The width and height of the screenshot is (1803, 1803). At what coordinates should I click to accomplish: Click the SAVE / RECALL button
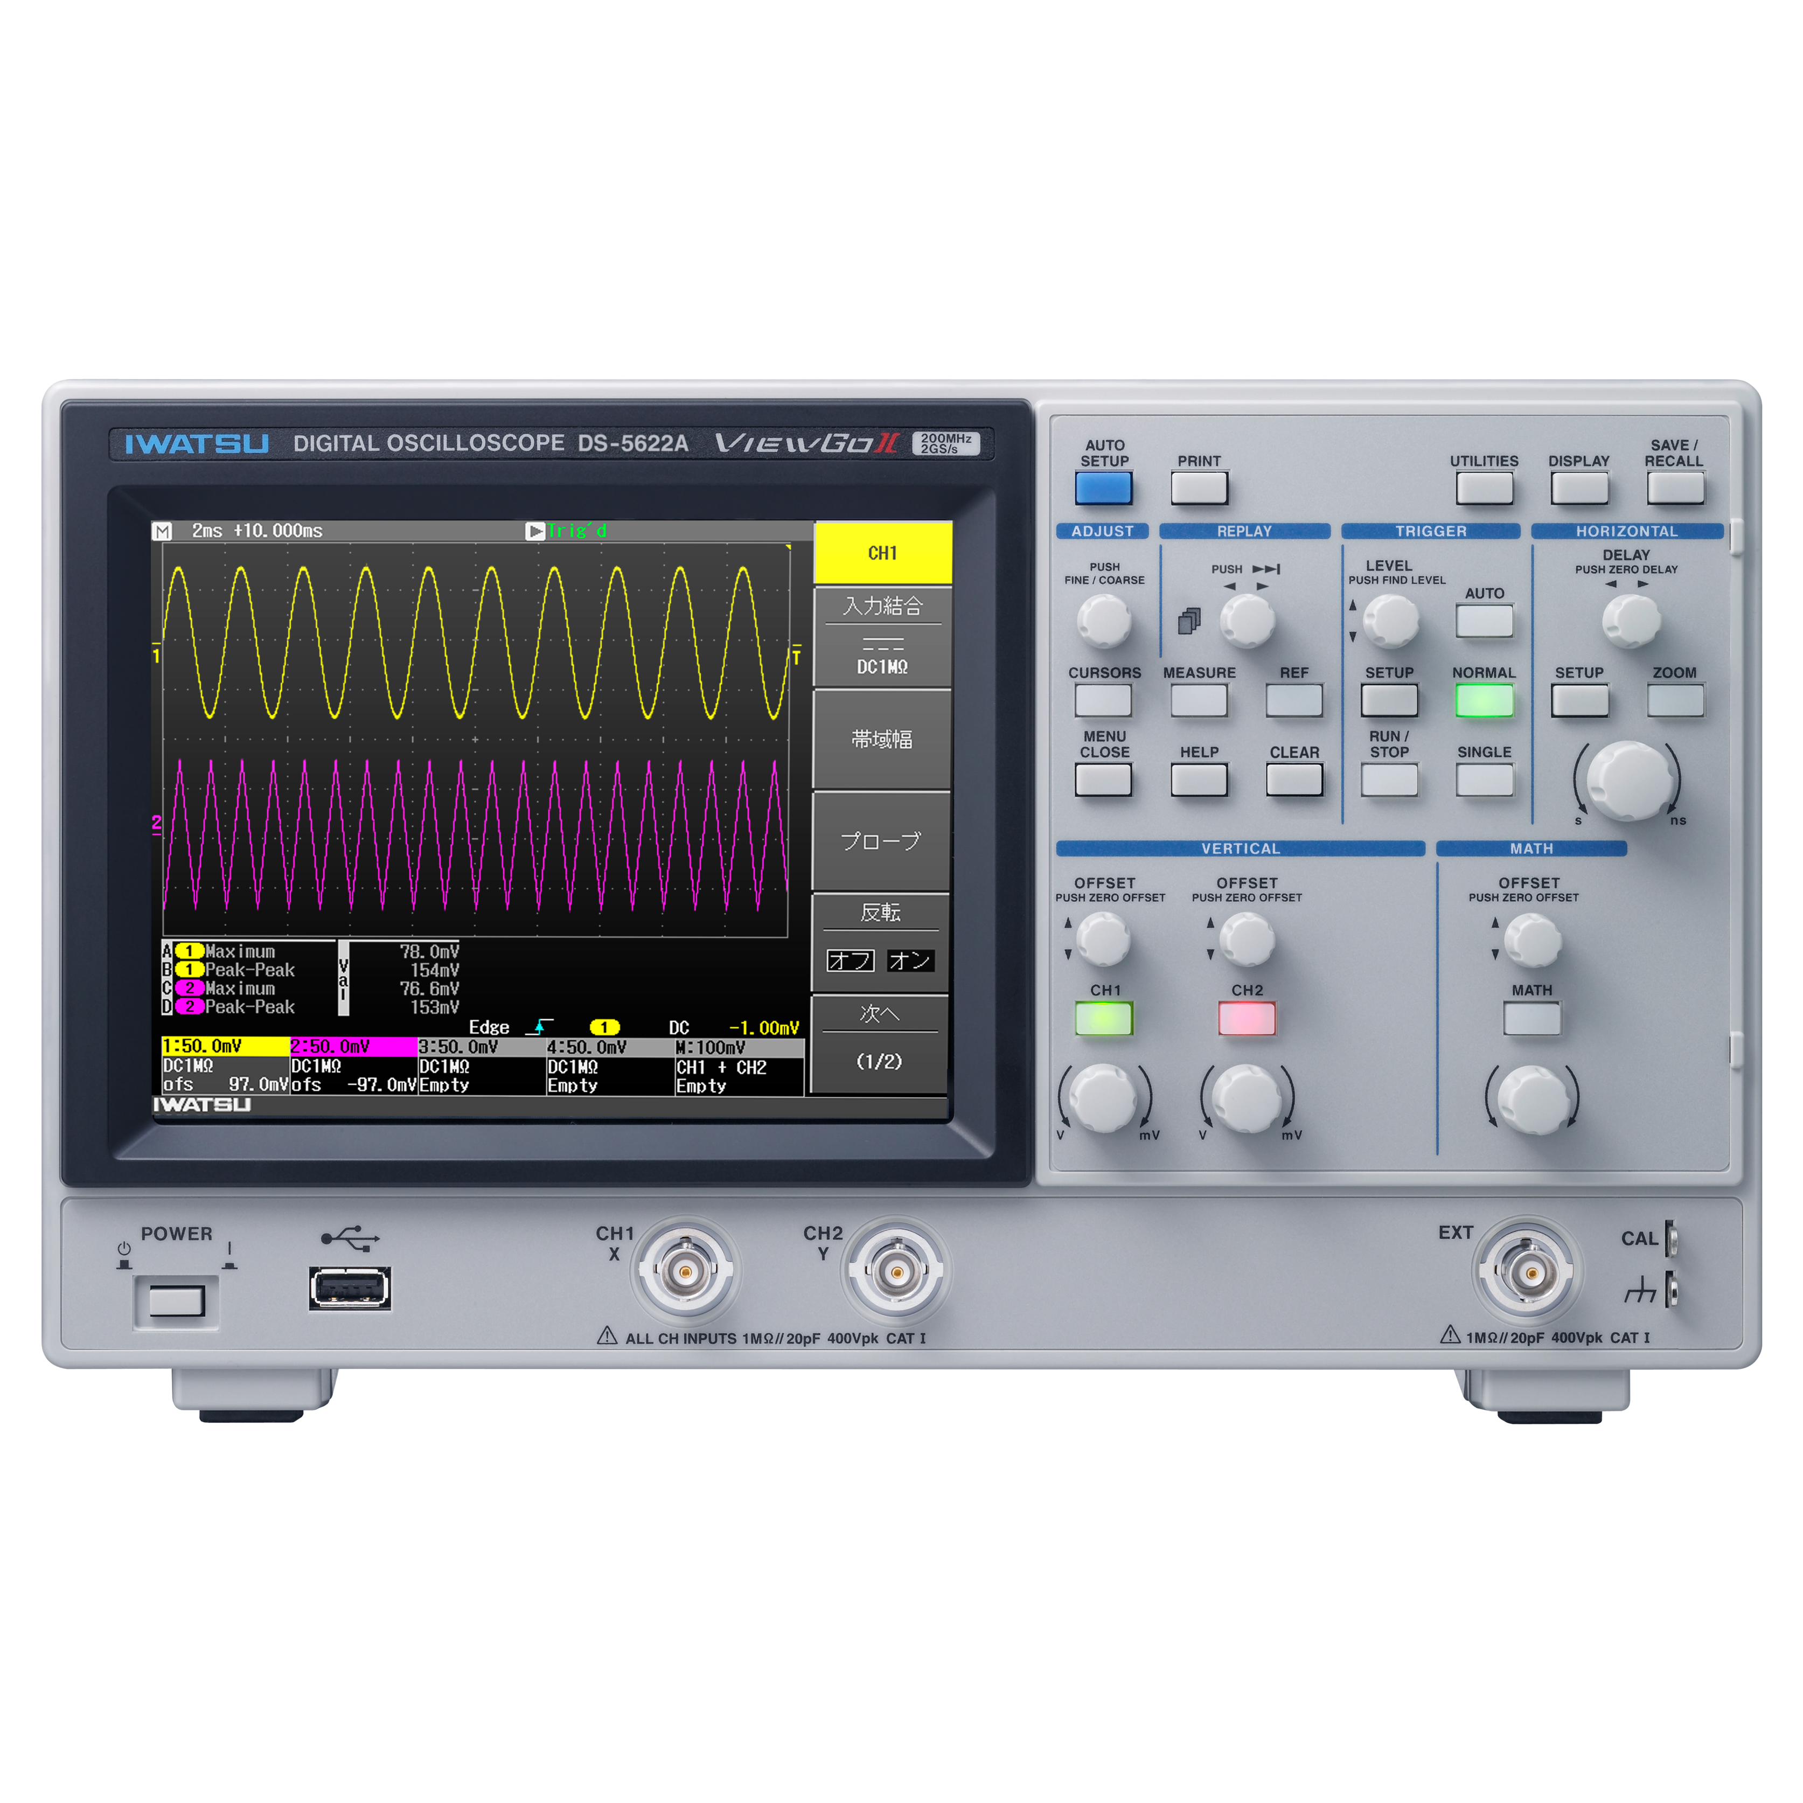1674,487
